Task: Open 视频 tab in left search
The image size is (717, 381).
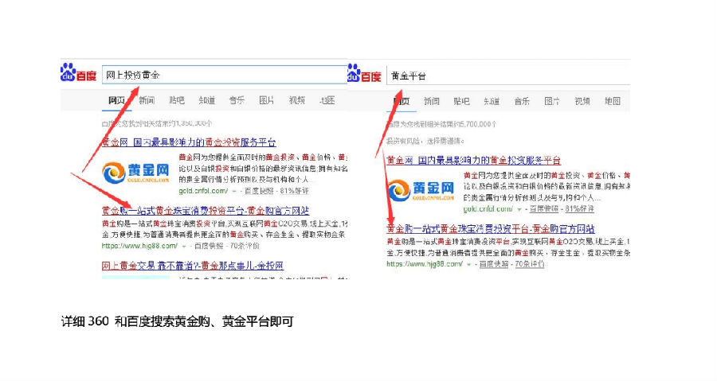Action: [x=296, y=100]
